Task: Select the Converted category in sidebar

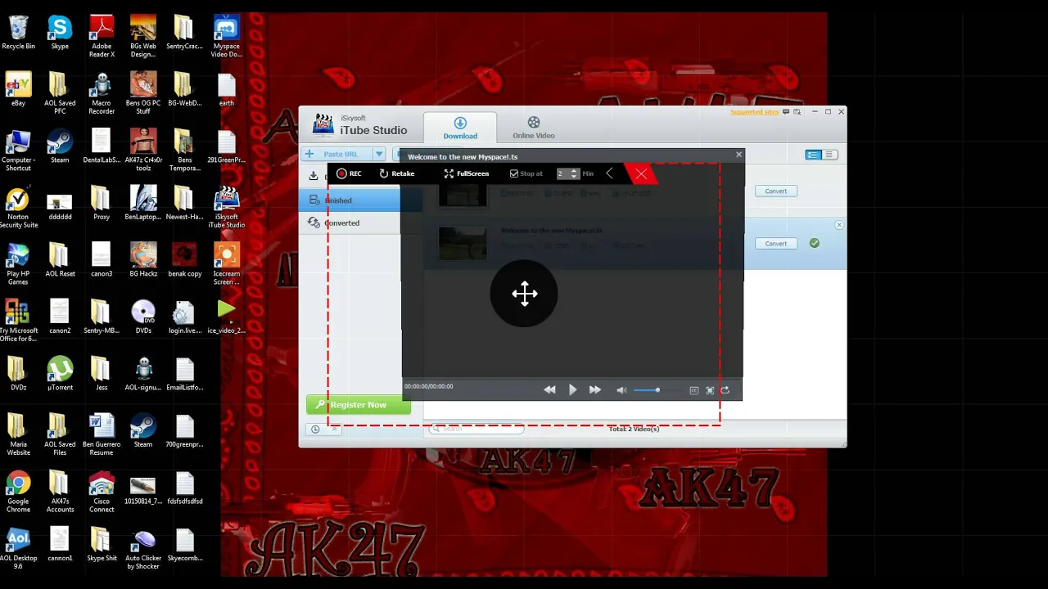Action: [350, 223]
